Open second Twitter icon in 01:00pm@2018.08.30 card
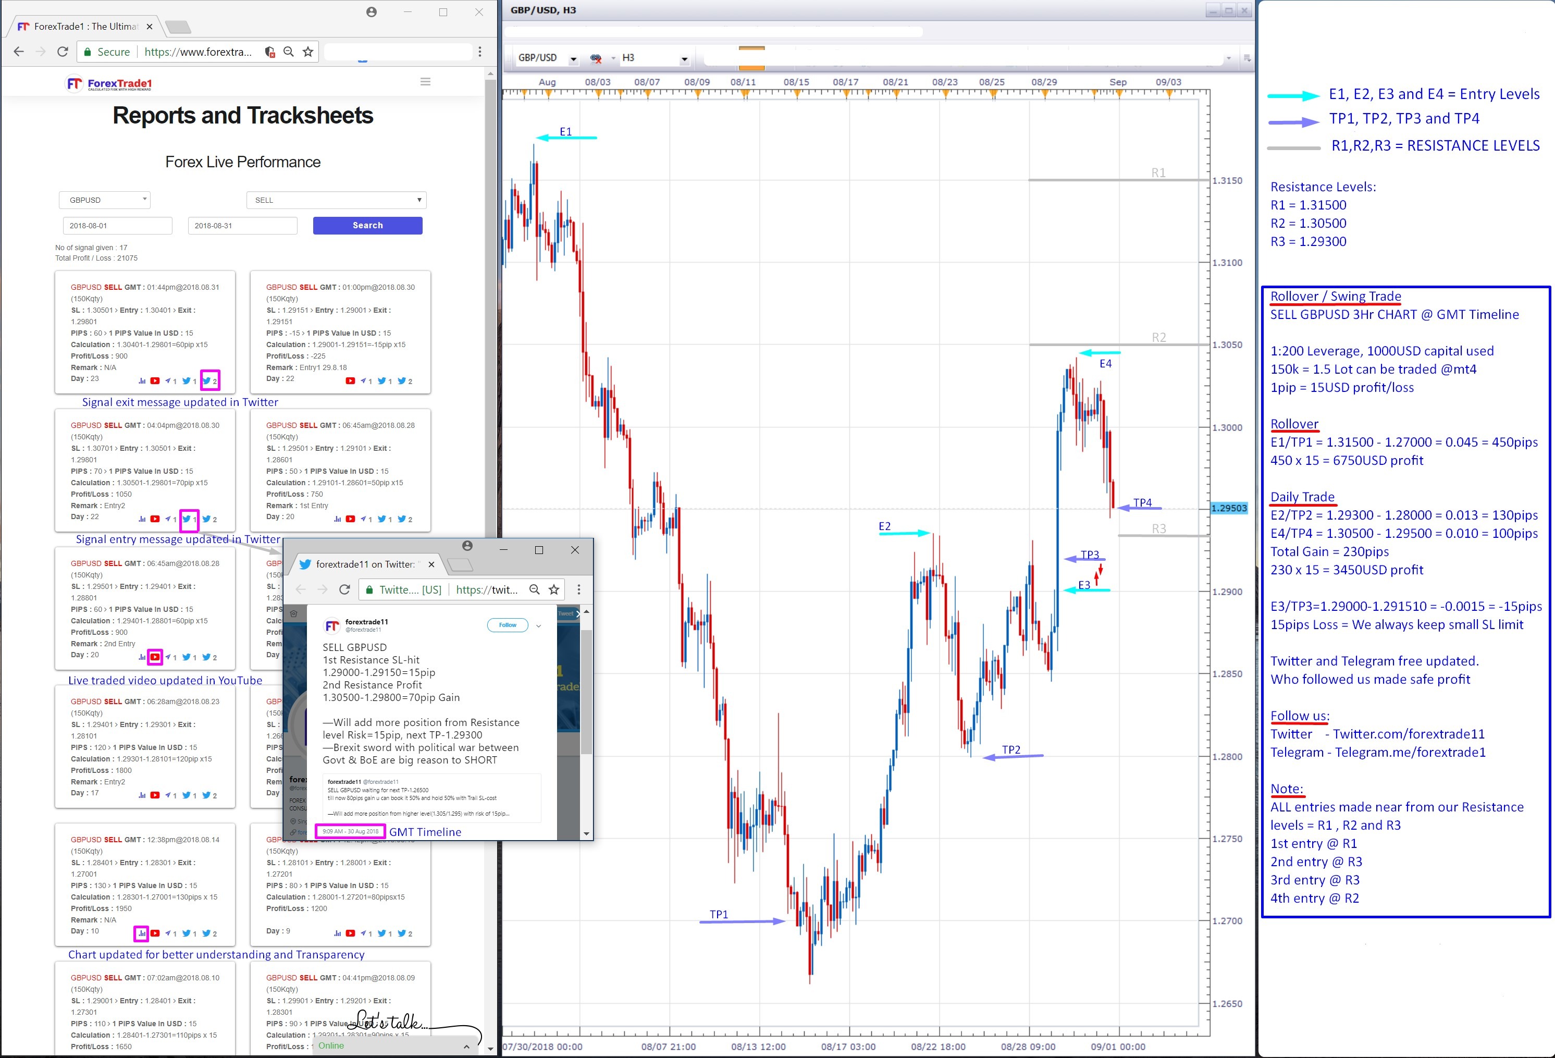The width and height of the screenshot is (1555, 1058). 402,381
